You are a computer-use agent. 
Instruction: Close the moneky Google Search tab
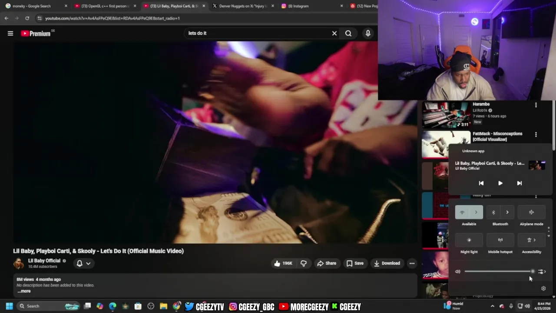66,6
